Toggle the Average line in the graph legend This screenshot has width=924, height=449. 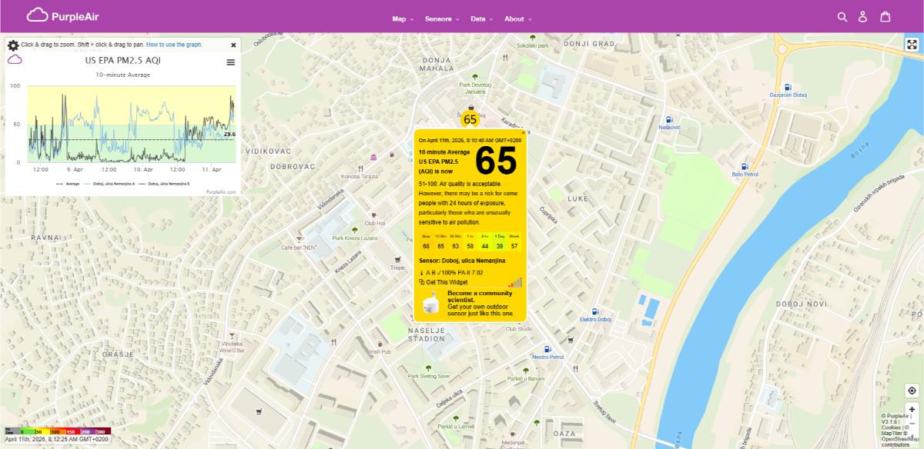tap(72, 184)
